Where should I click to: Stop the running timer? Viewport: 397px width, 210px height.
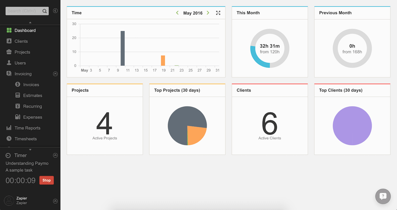(x=46, y=180)
